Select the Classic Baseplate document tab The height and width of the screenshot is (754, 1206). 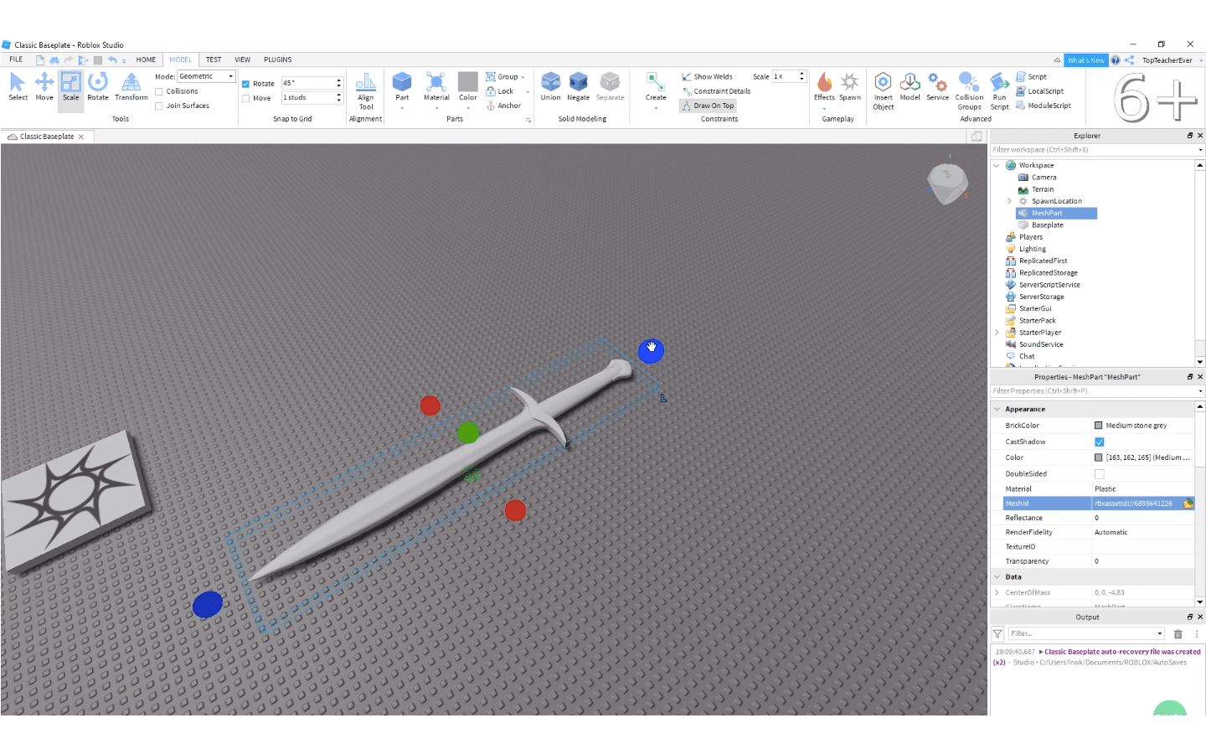point(46,137)
